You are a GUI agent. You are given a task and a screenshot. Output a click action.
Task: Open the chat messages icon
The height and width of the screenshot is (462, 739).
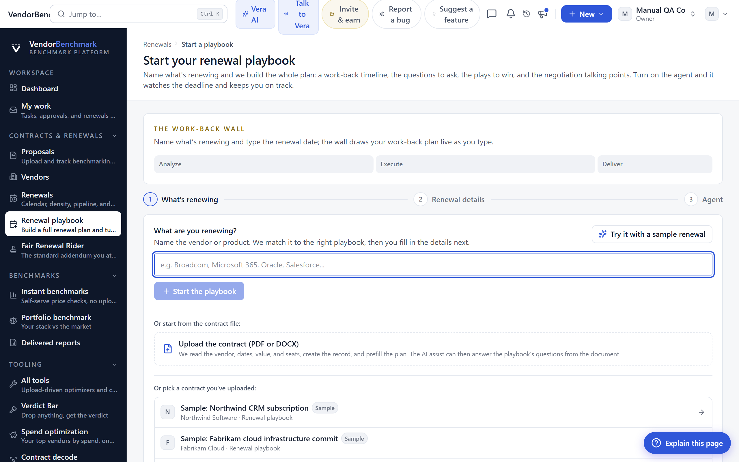pos(492,14)
